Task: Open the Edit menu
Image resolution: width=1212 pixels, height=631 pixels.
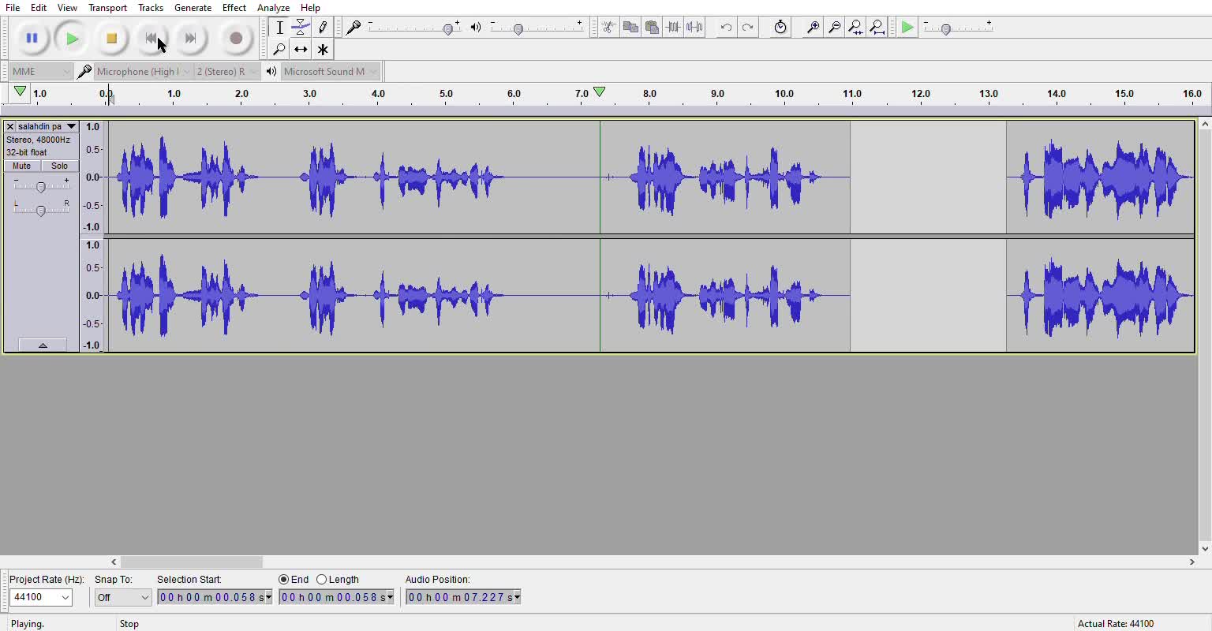Action: click(39, 8)
